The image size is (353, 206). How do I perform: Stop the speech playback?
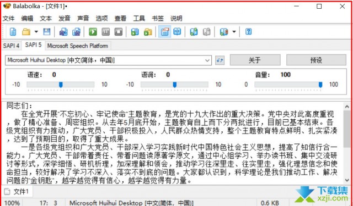pyautogui.click(x=119, y=32)
